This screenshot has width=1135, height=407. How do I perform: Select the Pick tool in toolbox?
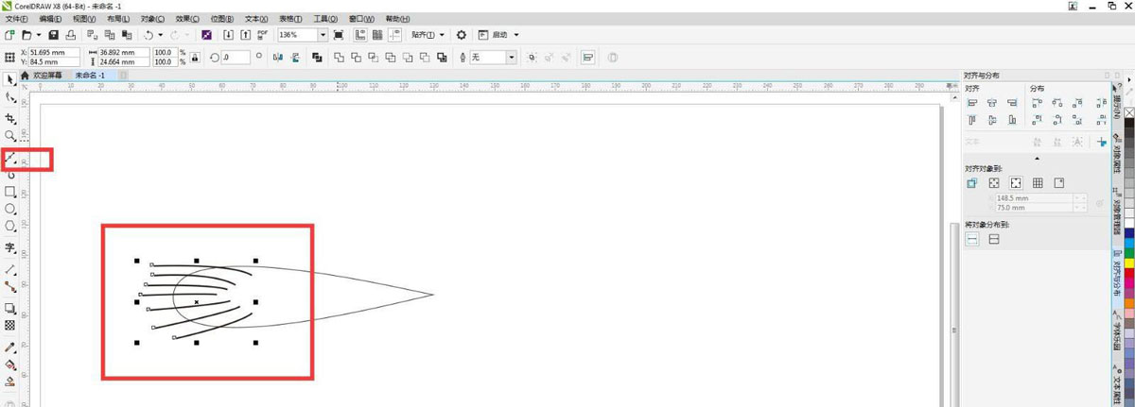pyautogui.click(x=10, y=79)
